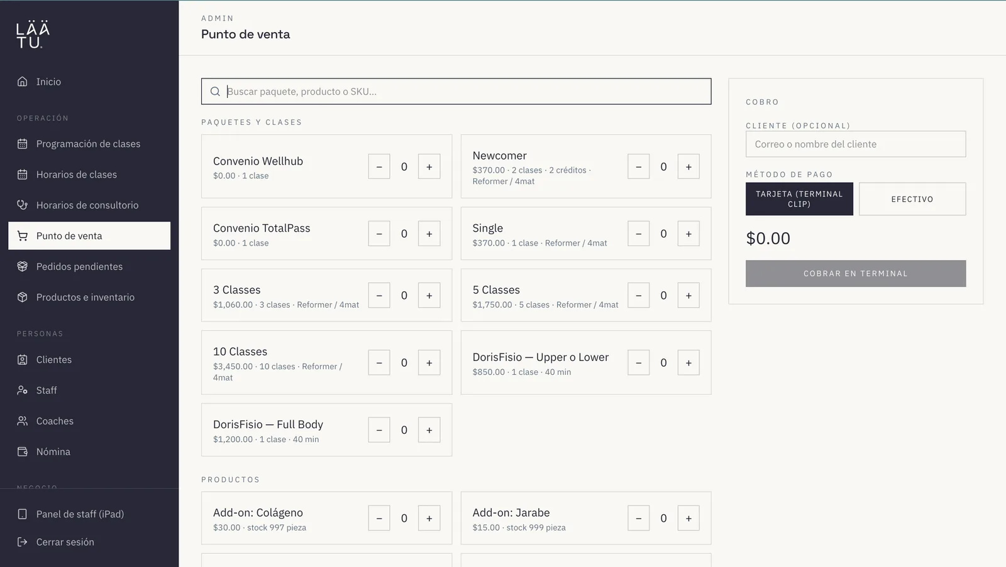Decrease 10 Classes quantity with minus
Screen dimensions: 1006x567
click(379, 362)
